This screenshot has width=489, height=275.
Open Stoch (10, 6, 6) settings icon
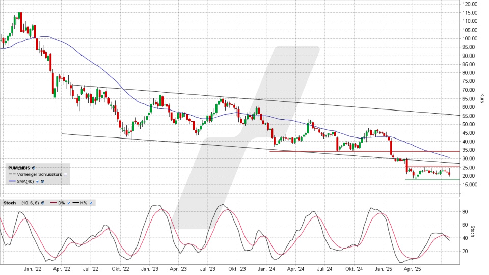click(x=42, y=203)
